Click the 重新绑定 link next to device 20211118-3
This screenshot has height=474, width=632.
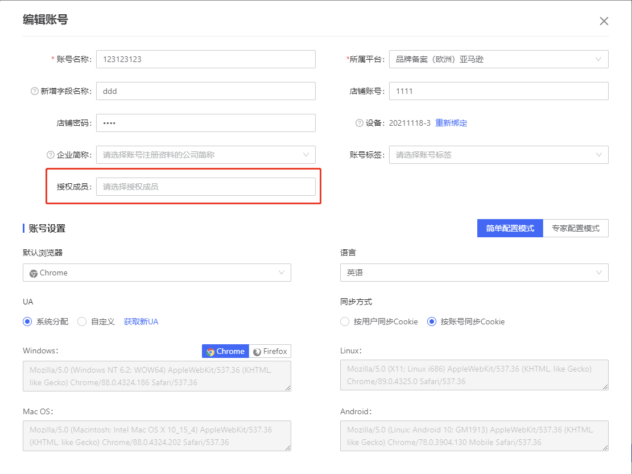451,123
